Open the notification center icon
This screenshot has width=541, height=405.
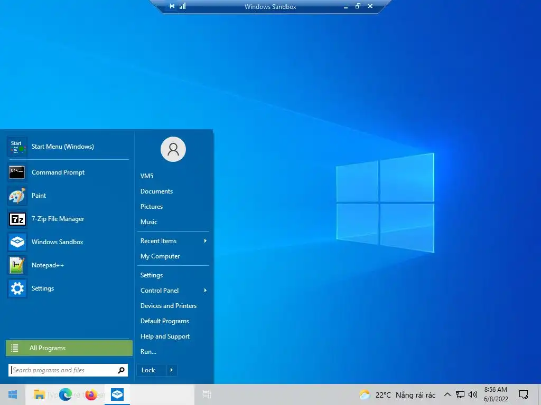tap(524, 394)
